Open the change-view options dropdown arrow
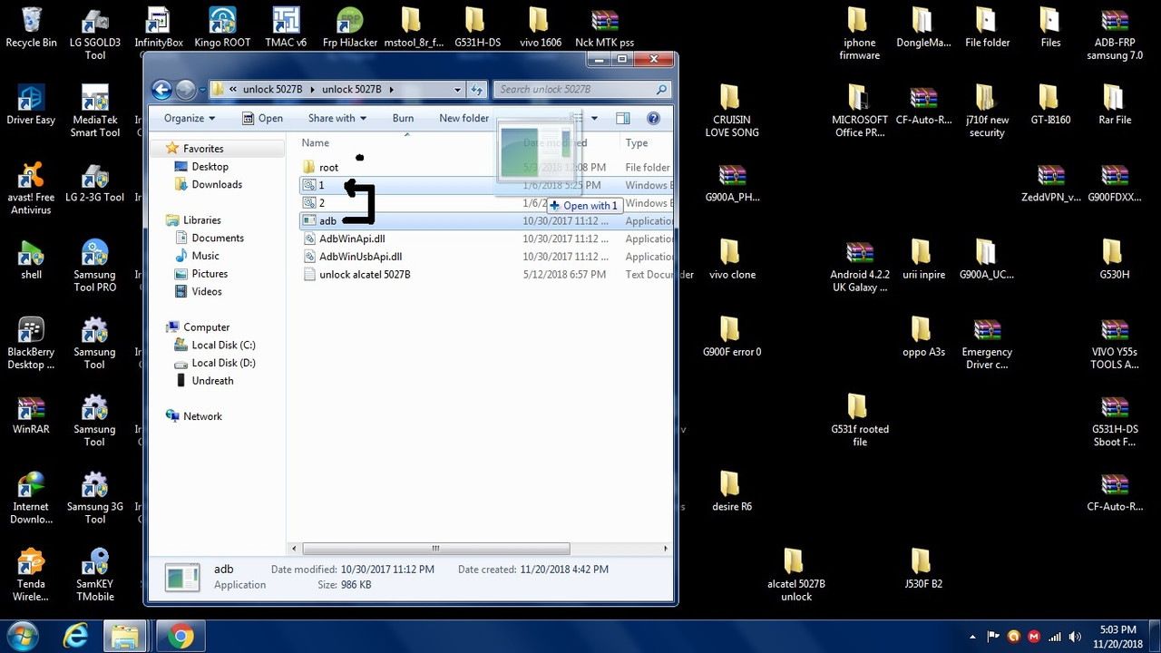 (x=594, y=118)
